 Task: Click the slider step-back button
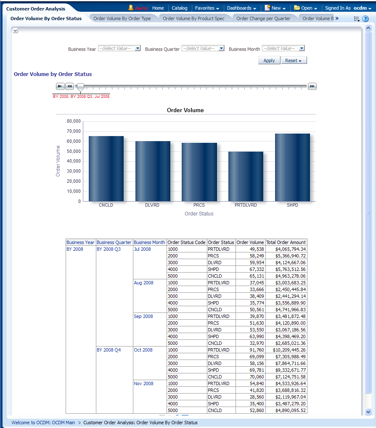click(70, 86)
